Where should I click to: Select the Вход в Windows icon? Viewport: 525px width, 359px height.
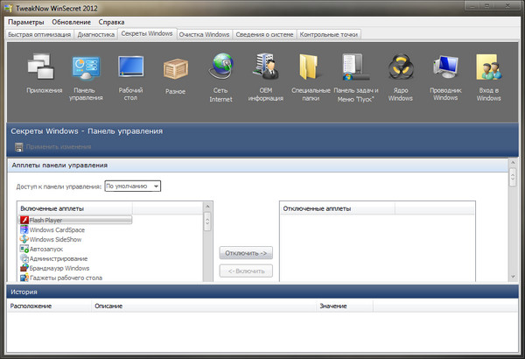487,69
